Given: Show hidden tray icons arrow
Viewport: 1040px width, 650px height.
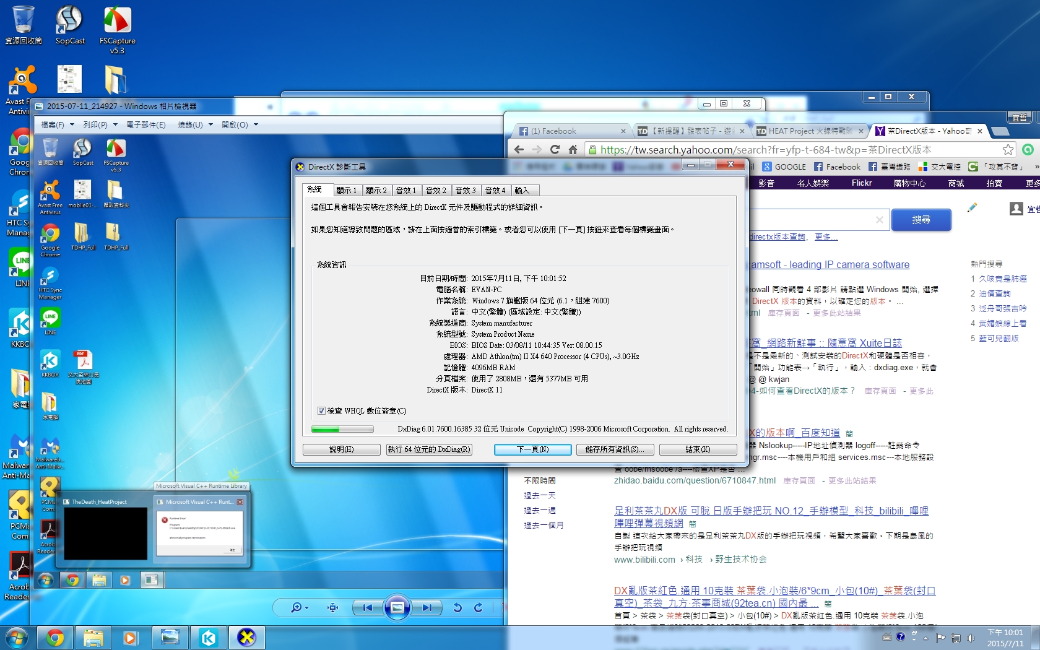Looking at the screenshot, I should tap(926, 638).
